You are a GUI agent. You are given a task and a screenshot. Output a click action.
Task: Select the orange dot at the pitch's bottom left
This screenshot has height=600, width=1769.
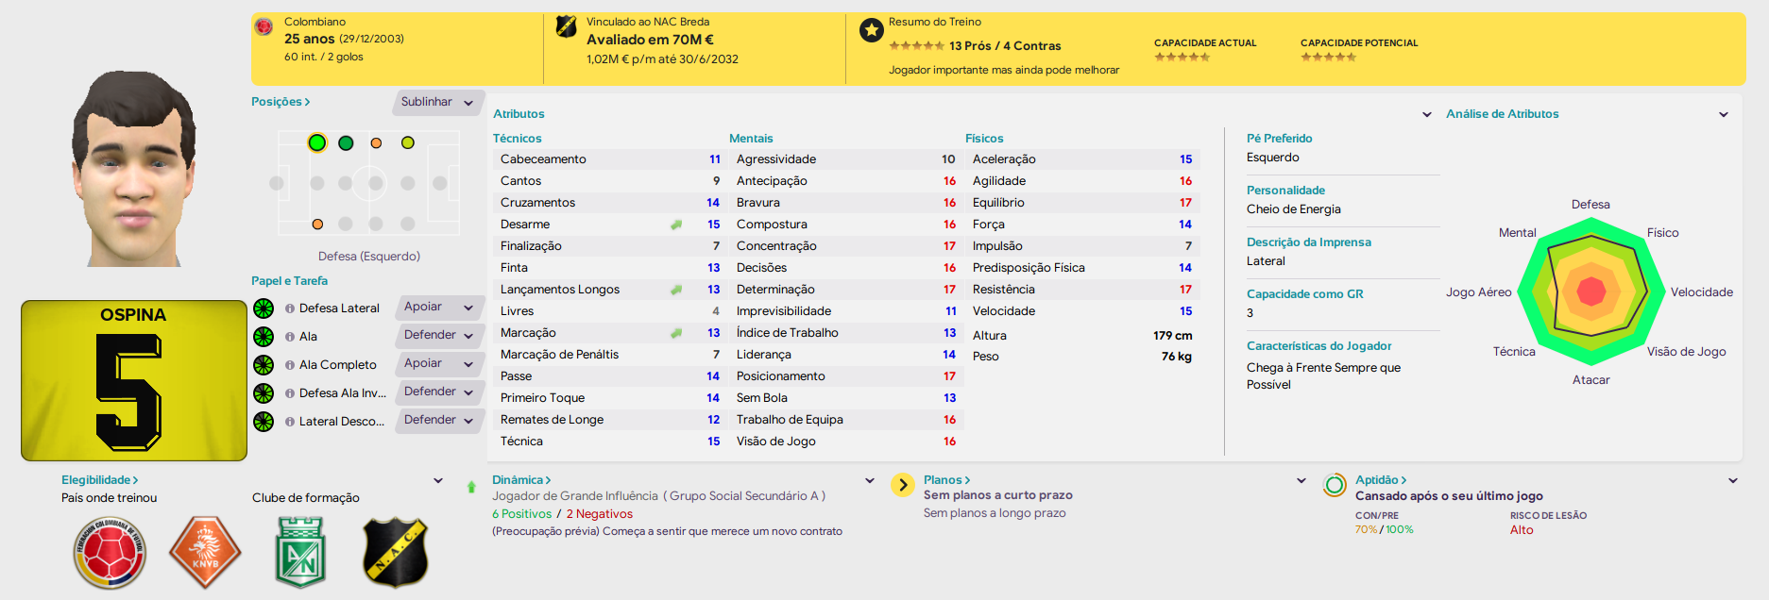(317, 224)
